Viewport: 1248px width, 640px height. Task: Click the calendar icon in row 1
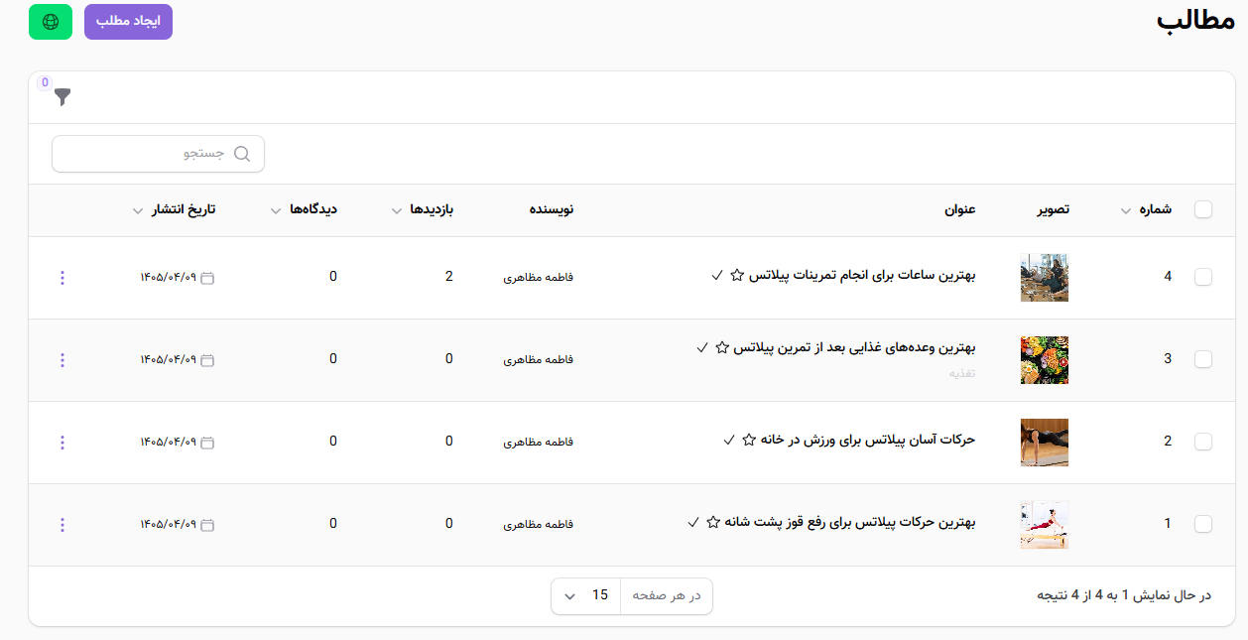click(x=207, y=525)
